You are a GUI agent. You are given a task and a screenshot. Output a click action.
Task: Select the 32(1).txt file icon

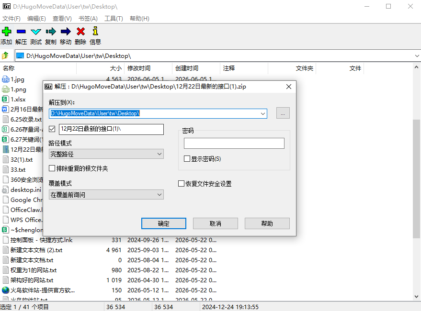coord(5,160)
